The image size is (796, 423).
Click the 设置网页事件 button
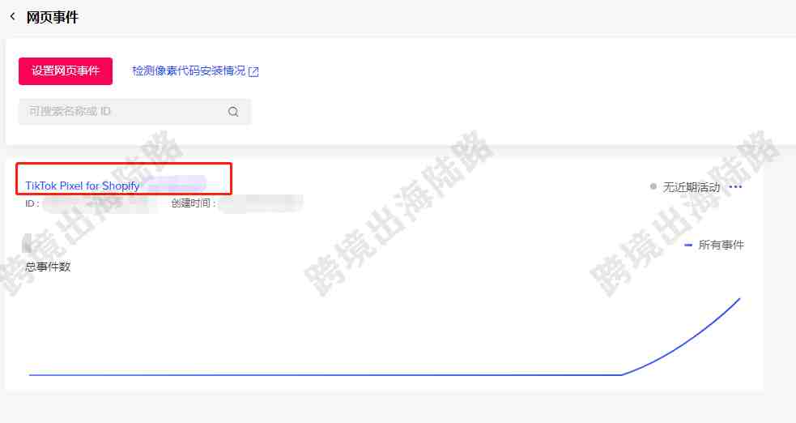[x=66, y=70]
